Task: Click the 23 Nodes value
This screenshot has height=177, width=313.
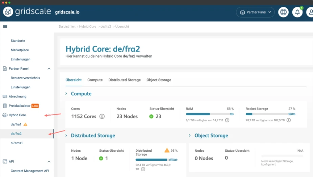Action: [127, 116]
